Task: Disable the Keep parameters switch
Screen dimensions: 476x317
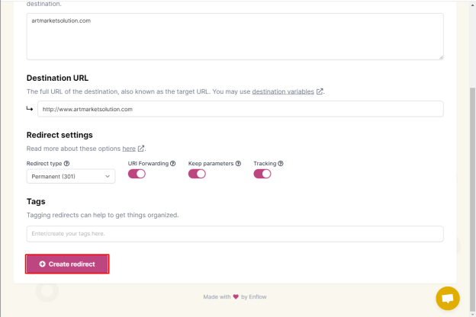Action: tap(197, 174)
